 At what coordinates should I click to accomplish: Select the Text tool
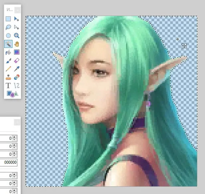pos(8,85)
